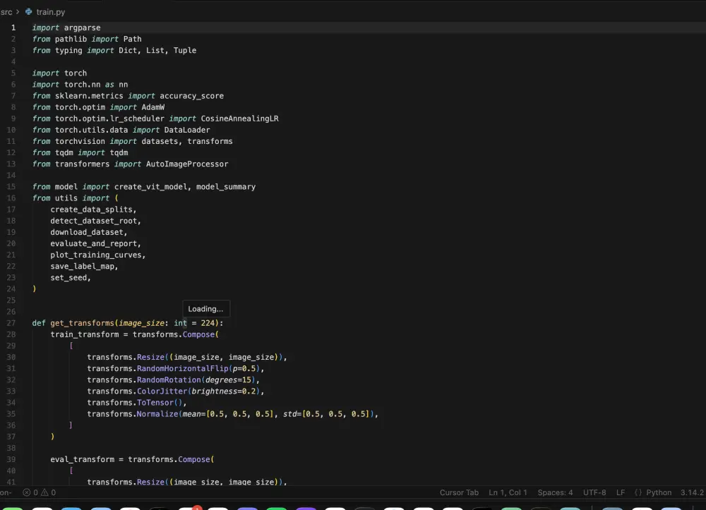Click RandomRotation on line 32
Image resolution: width=706 pixels, height=510 pixels.
coord(169,380)
